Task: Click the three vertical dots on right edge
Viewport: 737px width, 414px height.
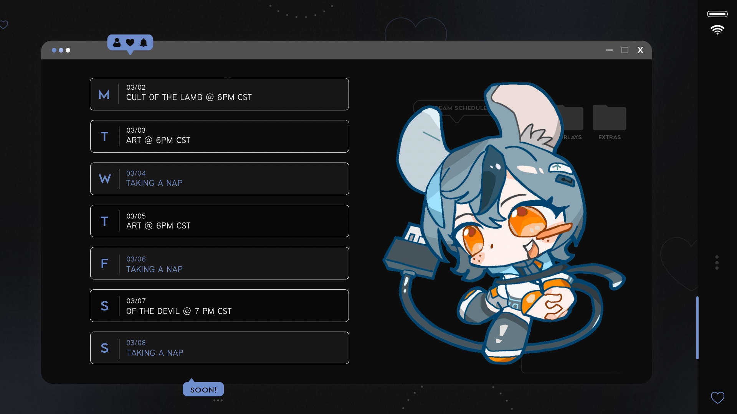Action: coord(717,263)
